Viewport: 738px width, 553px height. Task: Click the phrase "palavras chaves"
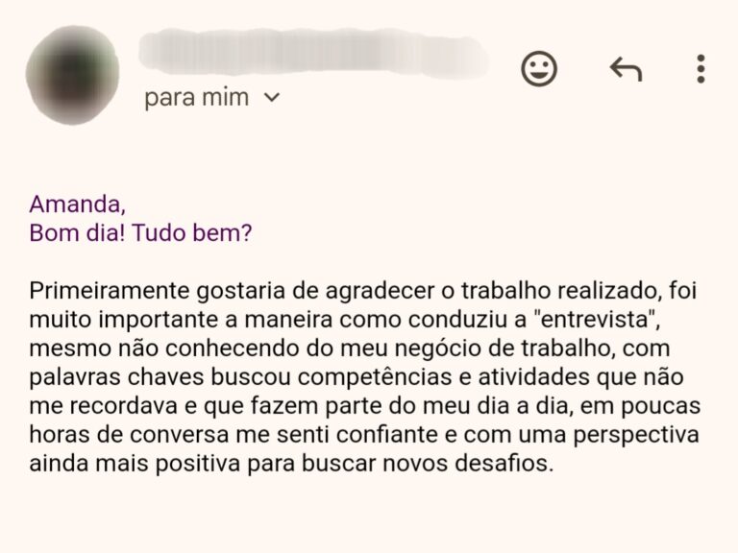coord(116,377)
